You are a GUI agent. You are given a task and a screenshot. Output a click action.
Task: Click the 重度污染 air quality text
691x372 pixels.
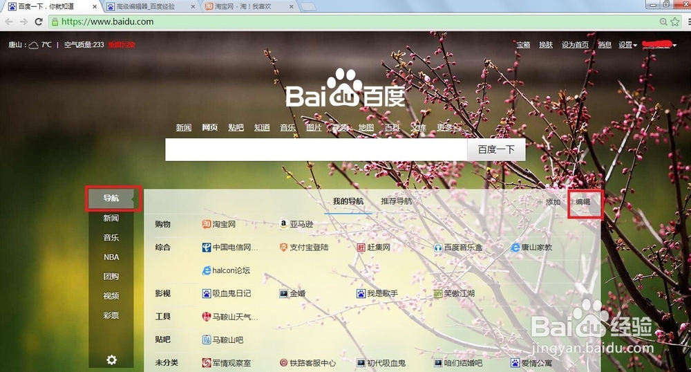tap(122, 45)
